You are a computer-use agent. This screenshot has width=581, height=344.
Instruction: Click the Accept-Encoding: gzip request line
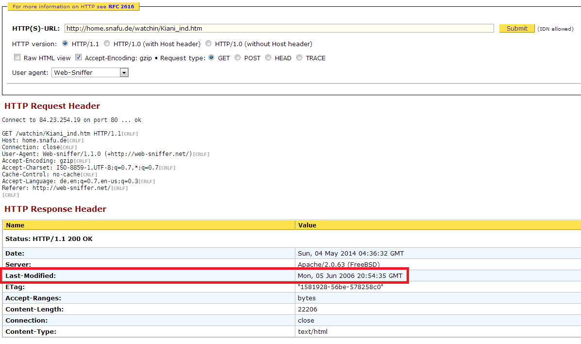[x=46, y=161]
